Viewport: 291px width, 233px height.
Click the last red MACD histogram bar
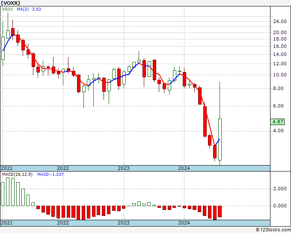click(220, 211)
